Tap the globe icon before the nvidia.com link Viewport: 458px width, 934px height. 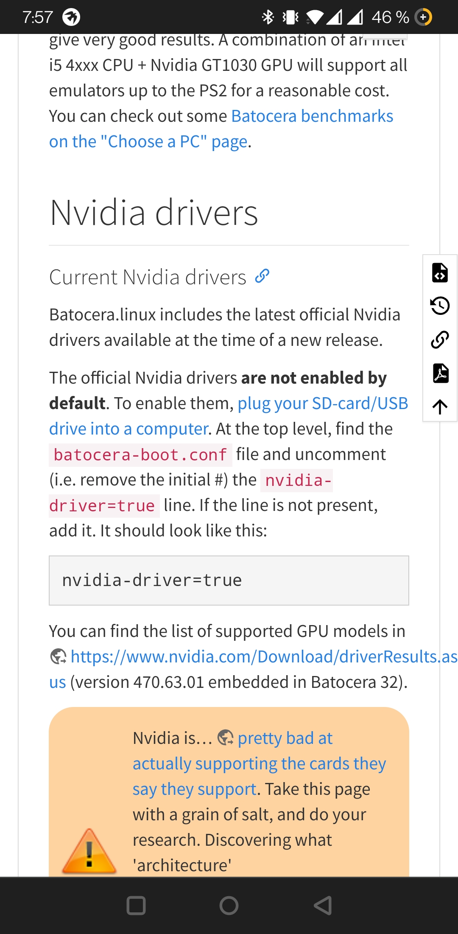click(58, 656)
